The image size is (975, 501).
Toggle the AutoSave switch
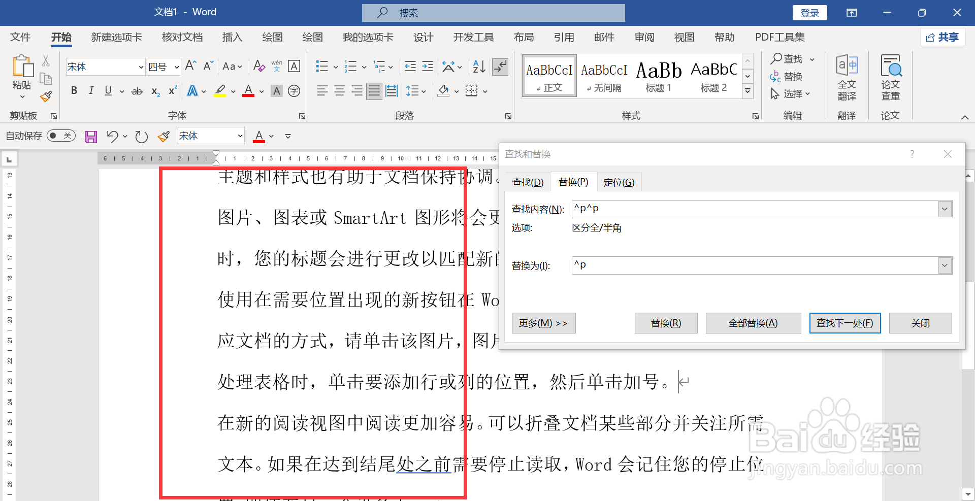61,136
